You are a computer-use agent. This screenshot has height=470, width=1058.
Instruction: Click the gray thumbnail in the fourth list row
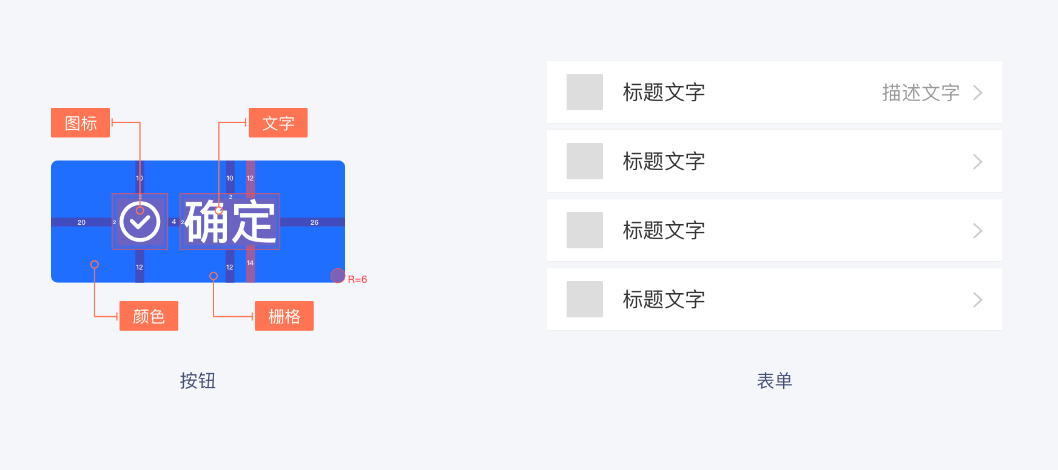click(585, 299)
